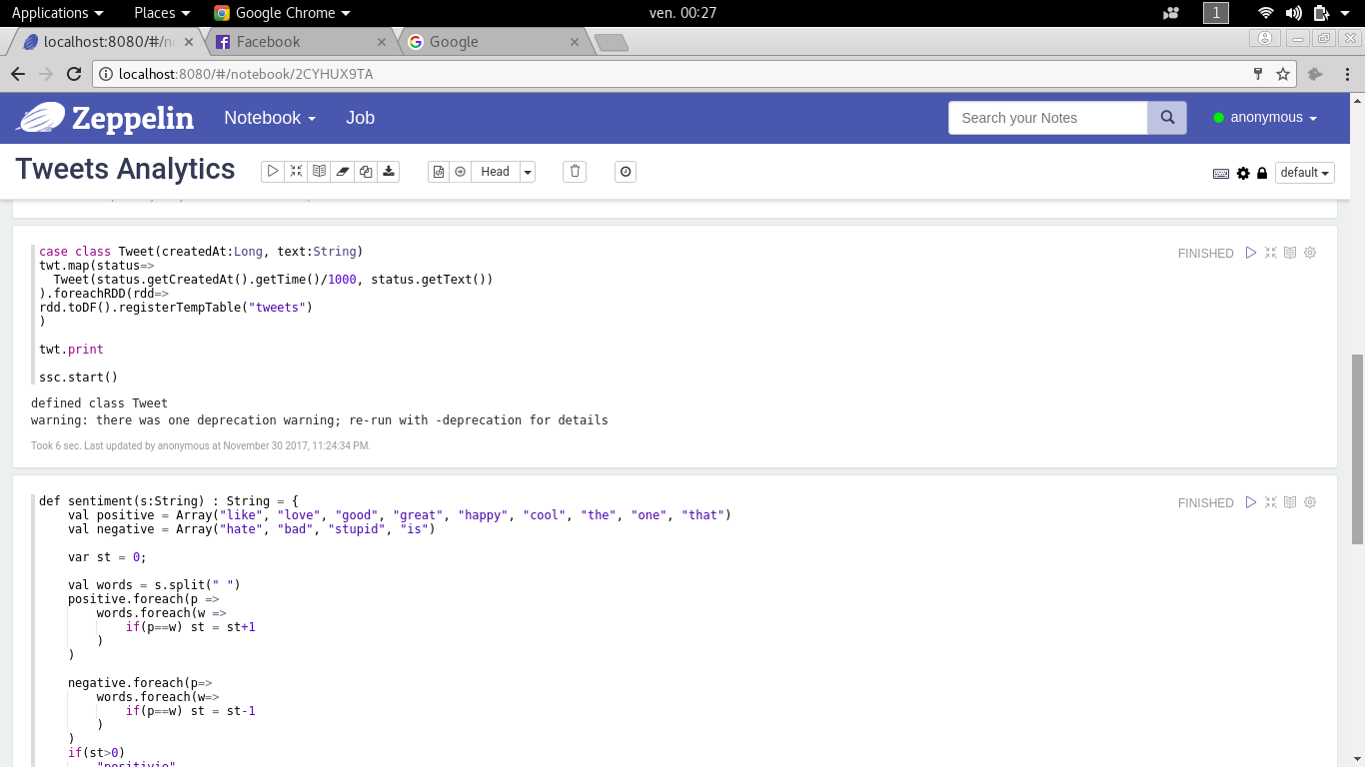Toggle output visibility in Tweet class paragraph

[1290, 253]
